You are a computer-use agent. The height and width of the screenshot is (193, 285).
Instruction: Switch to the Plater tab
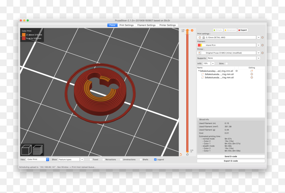pos(112,25)
